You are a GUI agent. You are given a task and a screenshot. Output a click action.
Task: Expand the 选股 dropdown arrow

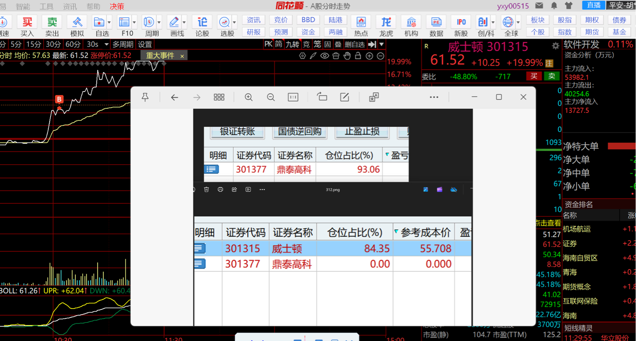coord(235,22)
